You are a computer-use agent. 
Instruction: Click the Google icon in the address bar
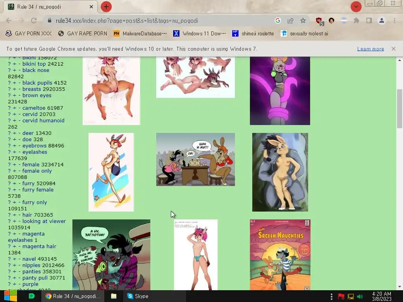[x=277, y=20]
